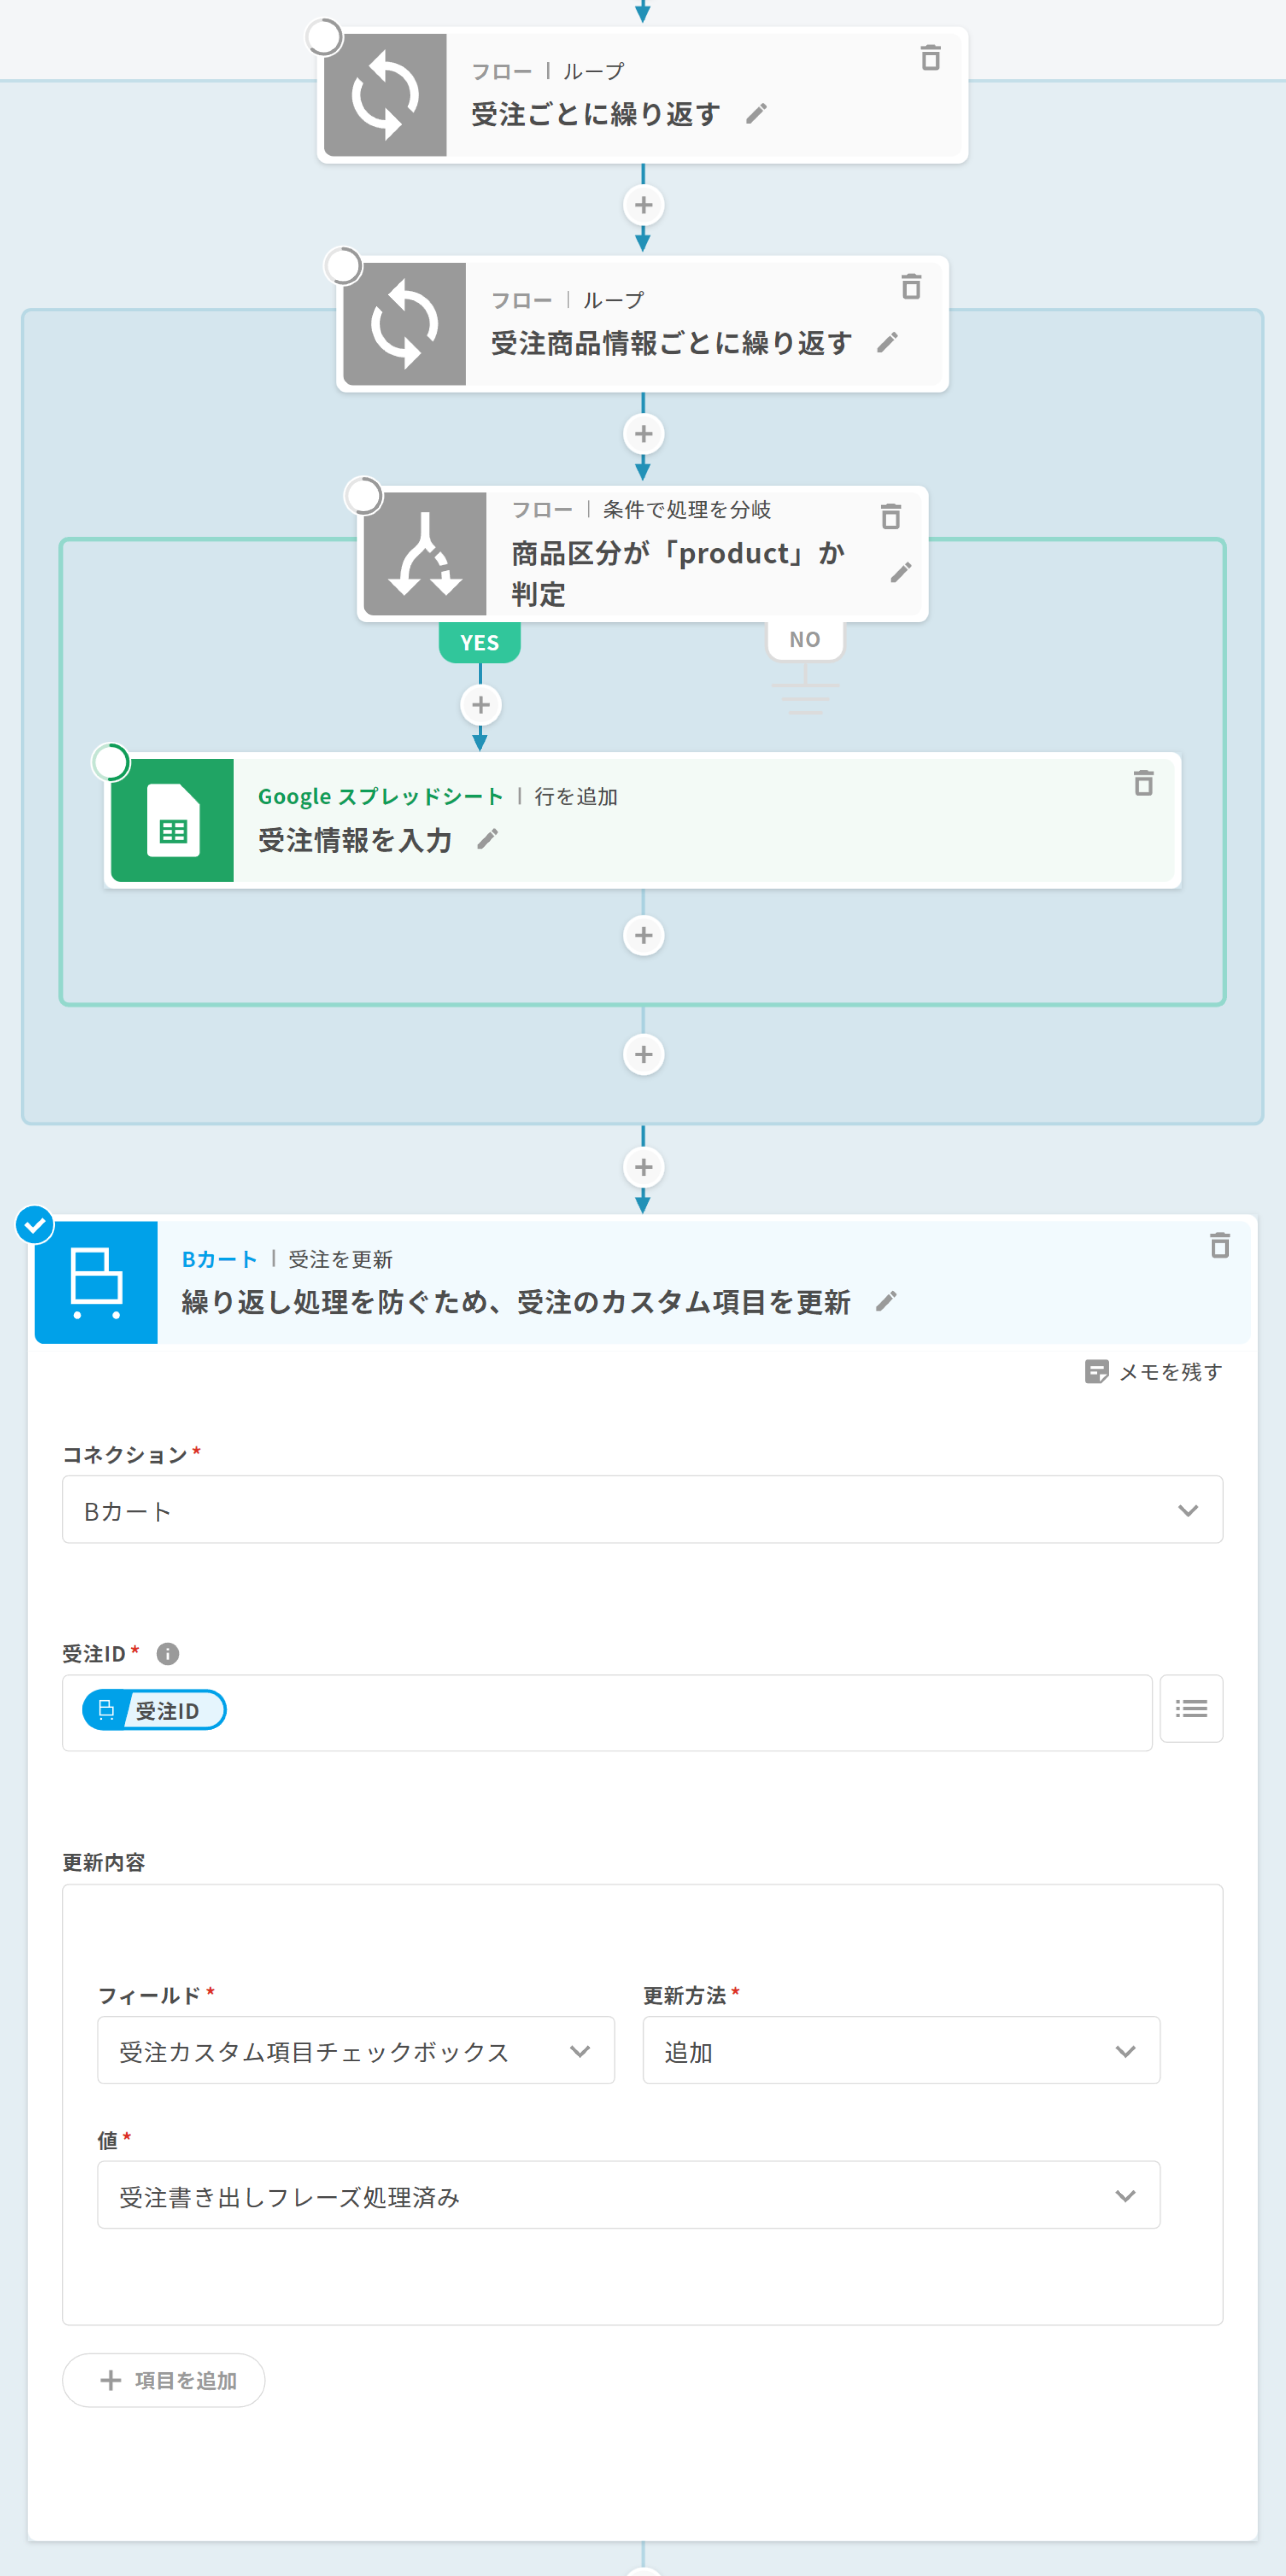The height and width of the screenshot is (2576, 1286).
Task: Expand フィールド dropdown 受注カスタム項目チェックボックス
Action: click(355, 2051)
